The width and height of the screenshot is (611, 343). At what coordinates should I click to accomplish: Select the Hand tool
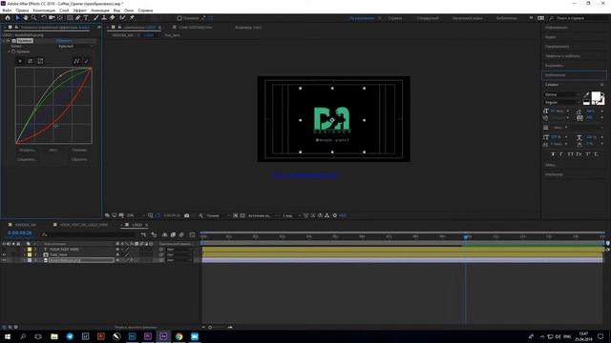coord(26,18)
